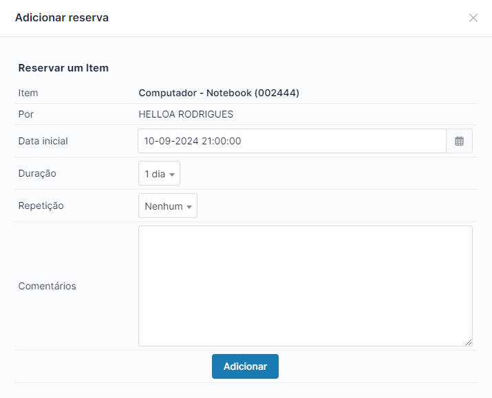Click the Comentários label

(47, 286)
